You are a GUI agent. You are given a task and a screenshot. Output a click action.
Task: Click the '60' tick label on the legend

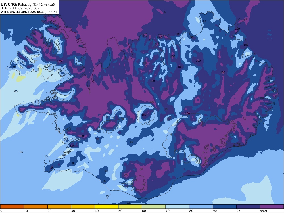point(144,211)
